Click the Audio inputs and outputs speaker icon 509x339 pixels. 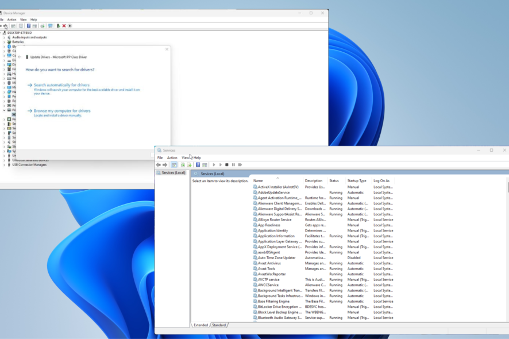(x=9, y=37)
